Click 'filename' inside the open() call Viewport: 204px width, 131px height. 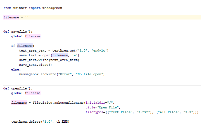tap(60, 55)
